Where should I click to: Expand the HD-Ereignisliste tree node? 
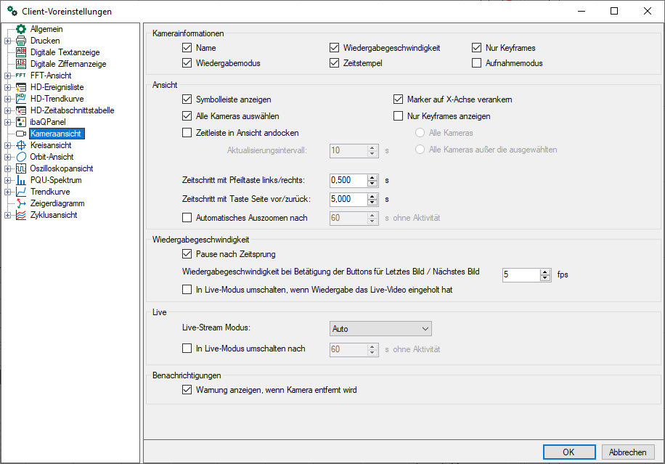click(7, 87)
